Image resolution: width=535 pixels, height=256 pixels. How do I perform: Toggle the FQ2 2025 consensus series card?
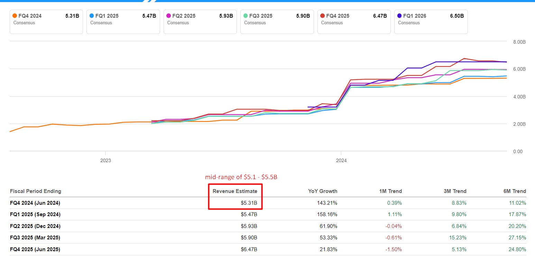coord(200,21)
